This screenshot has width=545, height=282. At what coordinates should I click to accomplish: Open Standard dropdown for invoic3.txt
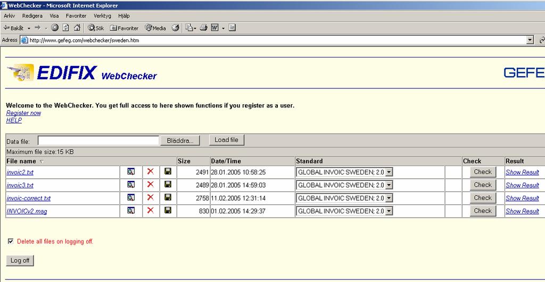(389, 185)
